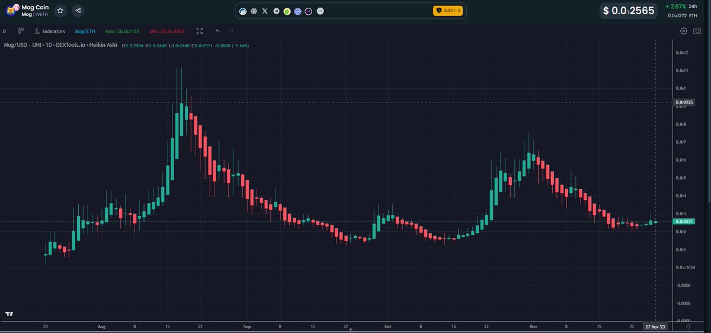Open the X (Twitter) link icon
This screenshot has width=711, height=333.
click(265, 11)
